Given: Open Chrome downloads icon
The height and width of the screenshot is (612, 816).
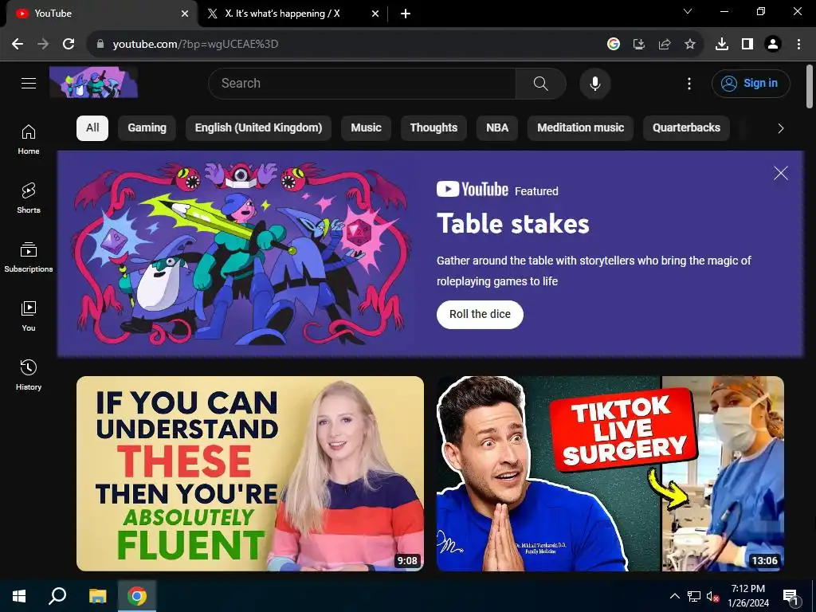Looking at the screenshot, I should tap(722, 45).
